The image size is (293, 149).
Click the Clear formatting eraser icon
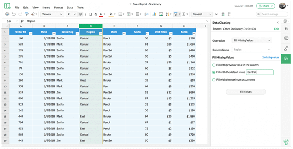[33, 14]
